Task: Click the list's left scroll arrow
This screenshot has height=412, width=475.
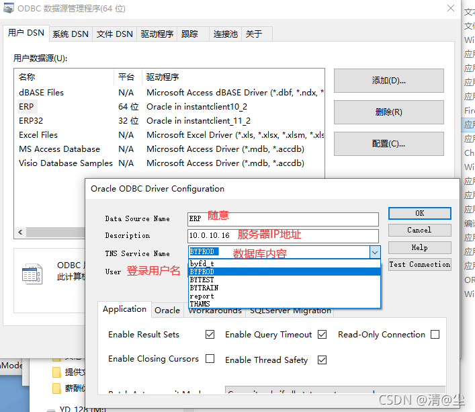Action: point(20,233)
